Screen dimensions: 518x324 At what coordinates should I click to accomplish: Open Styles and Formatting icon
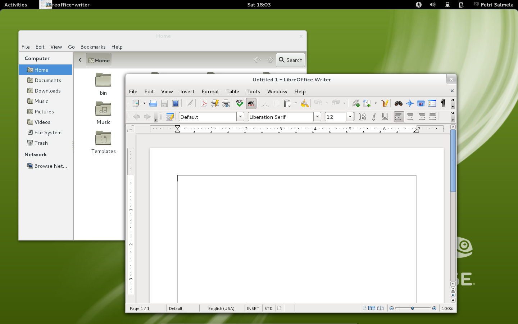[x=169, y=117]
